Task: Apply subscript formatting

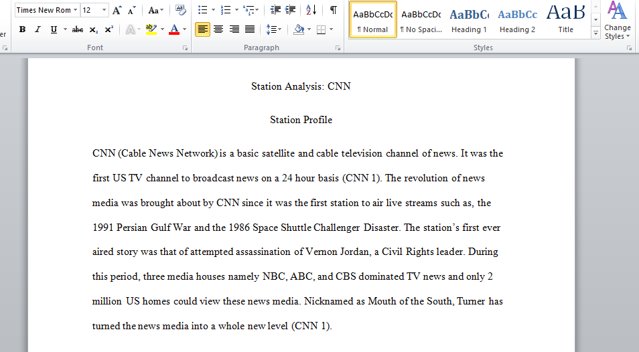Action: click(93, 29)
